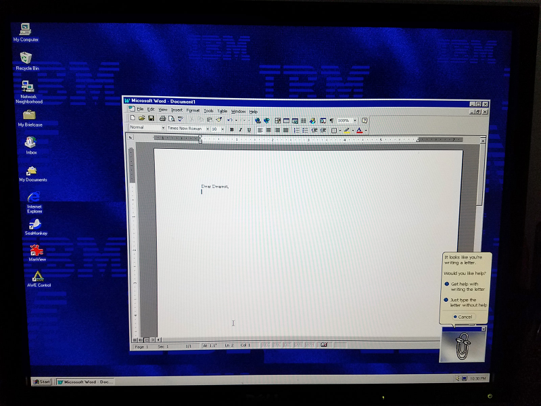Run the Spelling and Grammar check icon
This screenshot has height=406, width=541.
click(180, 119)
